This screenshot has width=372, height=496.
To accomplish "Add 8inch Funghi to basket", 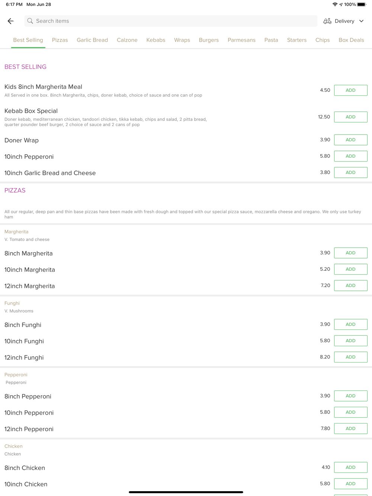I will (x=350, y=324).
